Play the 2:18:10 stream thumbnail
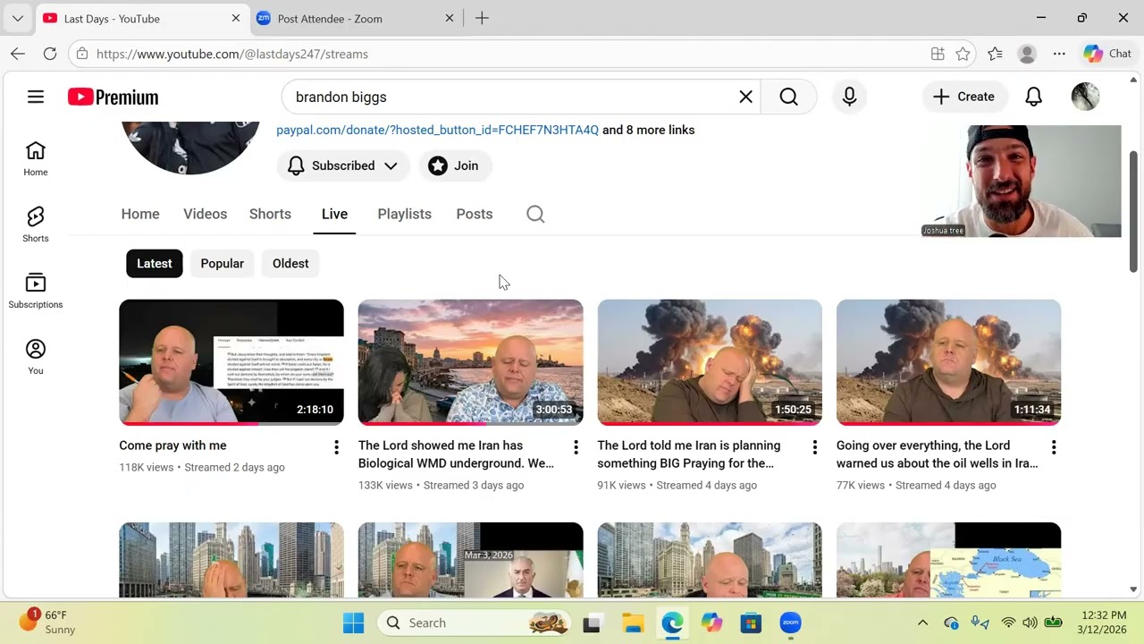 click(x=231, y=362)
